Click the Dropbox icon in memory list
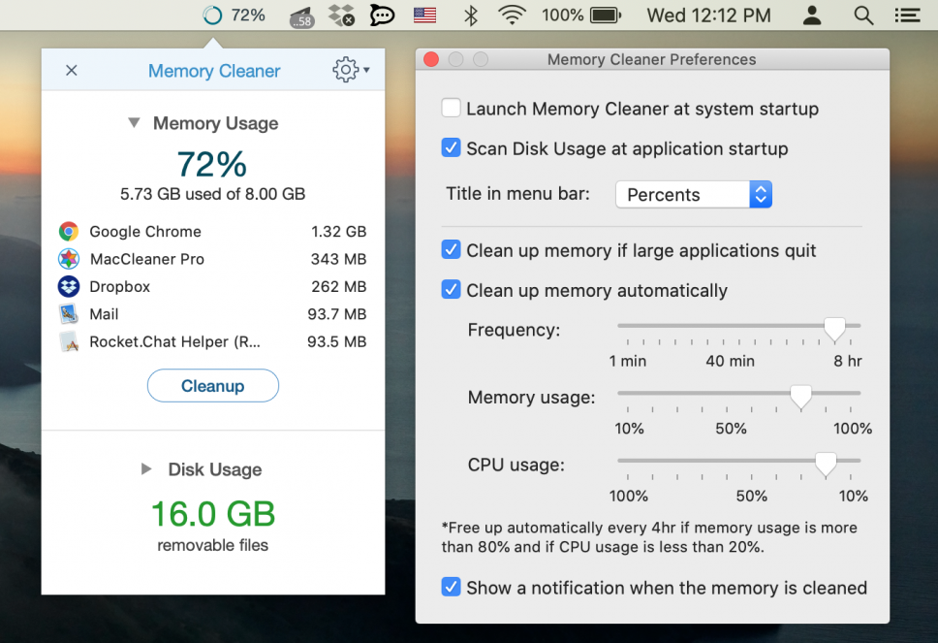 [69, 287]
